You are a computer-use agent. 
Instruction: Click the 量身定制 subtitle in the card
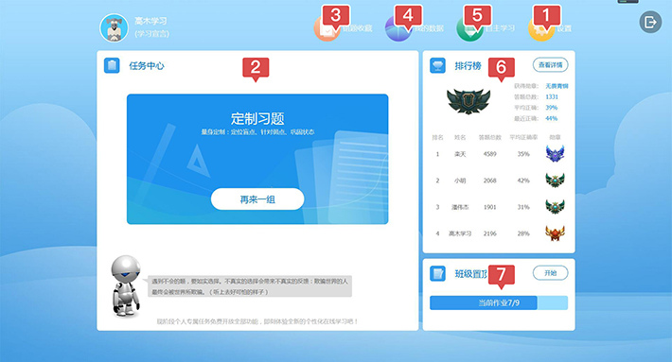(x=257, y=131)
